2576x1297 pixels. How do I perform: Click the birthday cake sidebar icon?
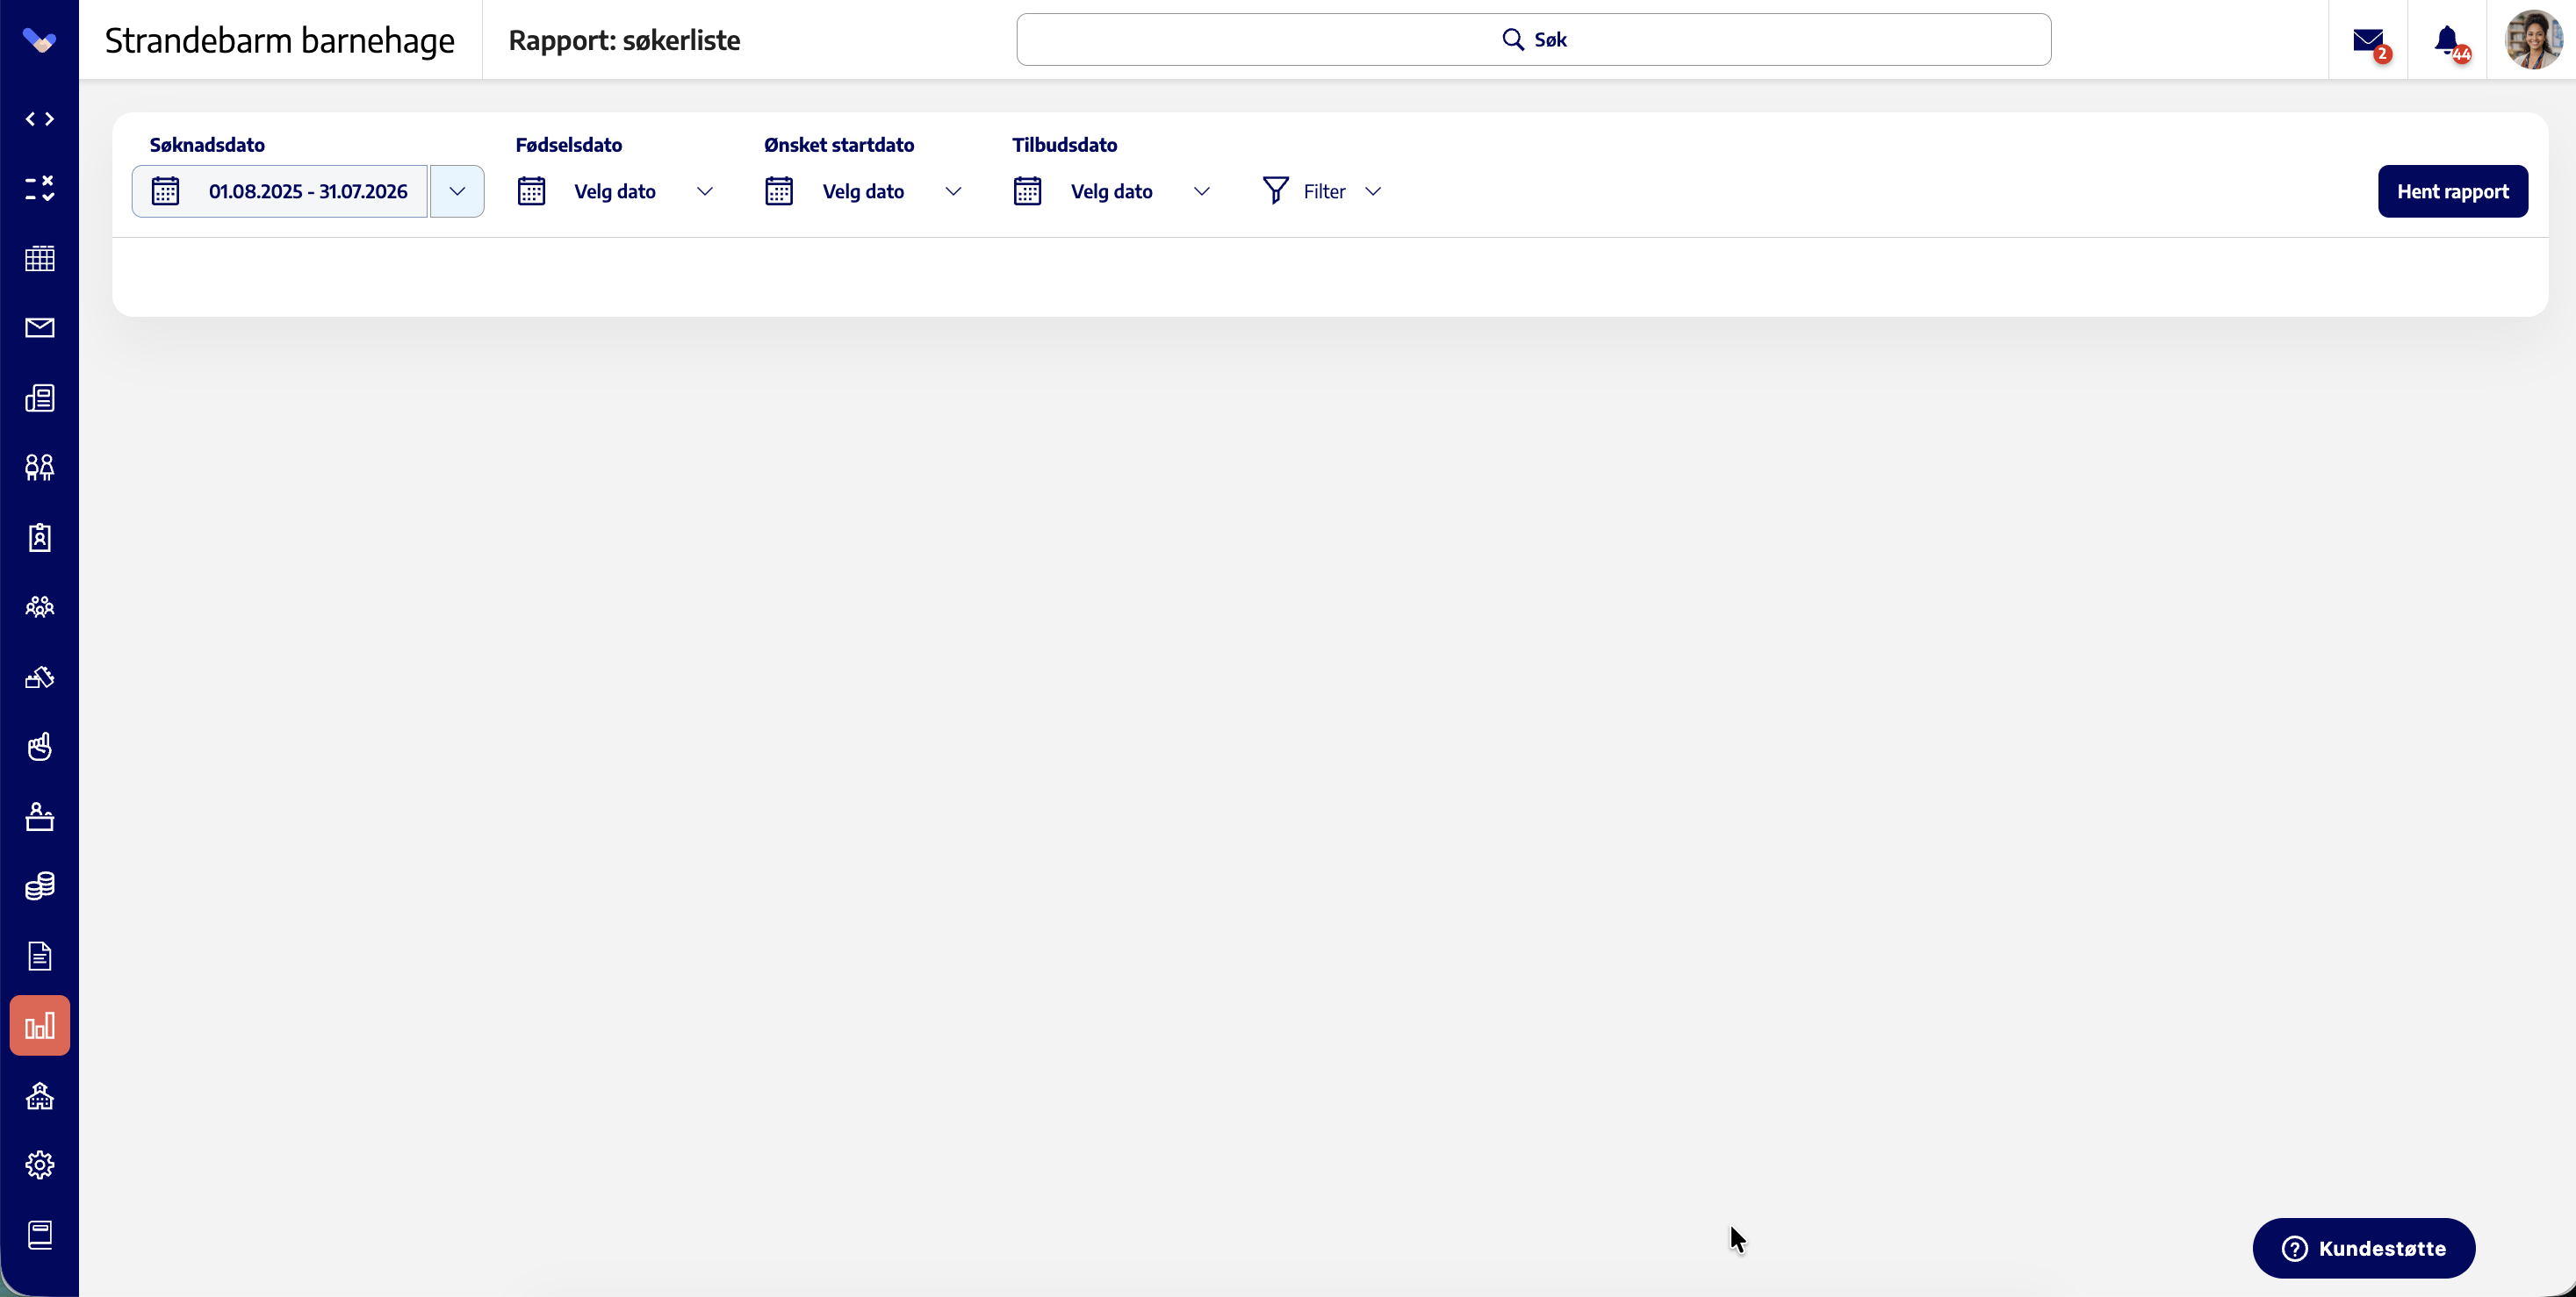click(39, 816)
